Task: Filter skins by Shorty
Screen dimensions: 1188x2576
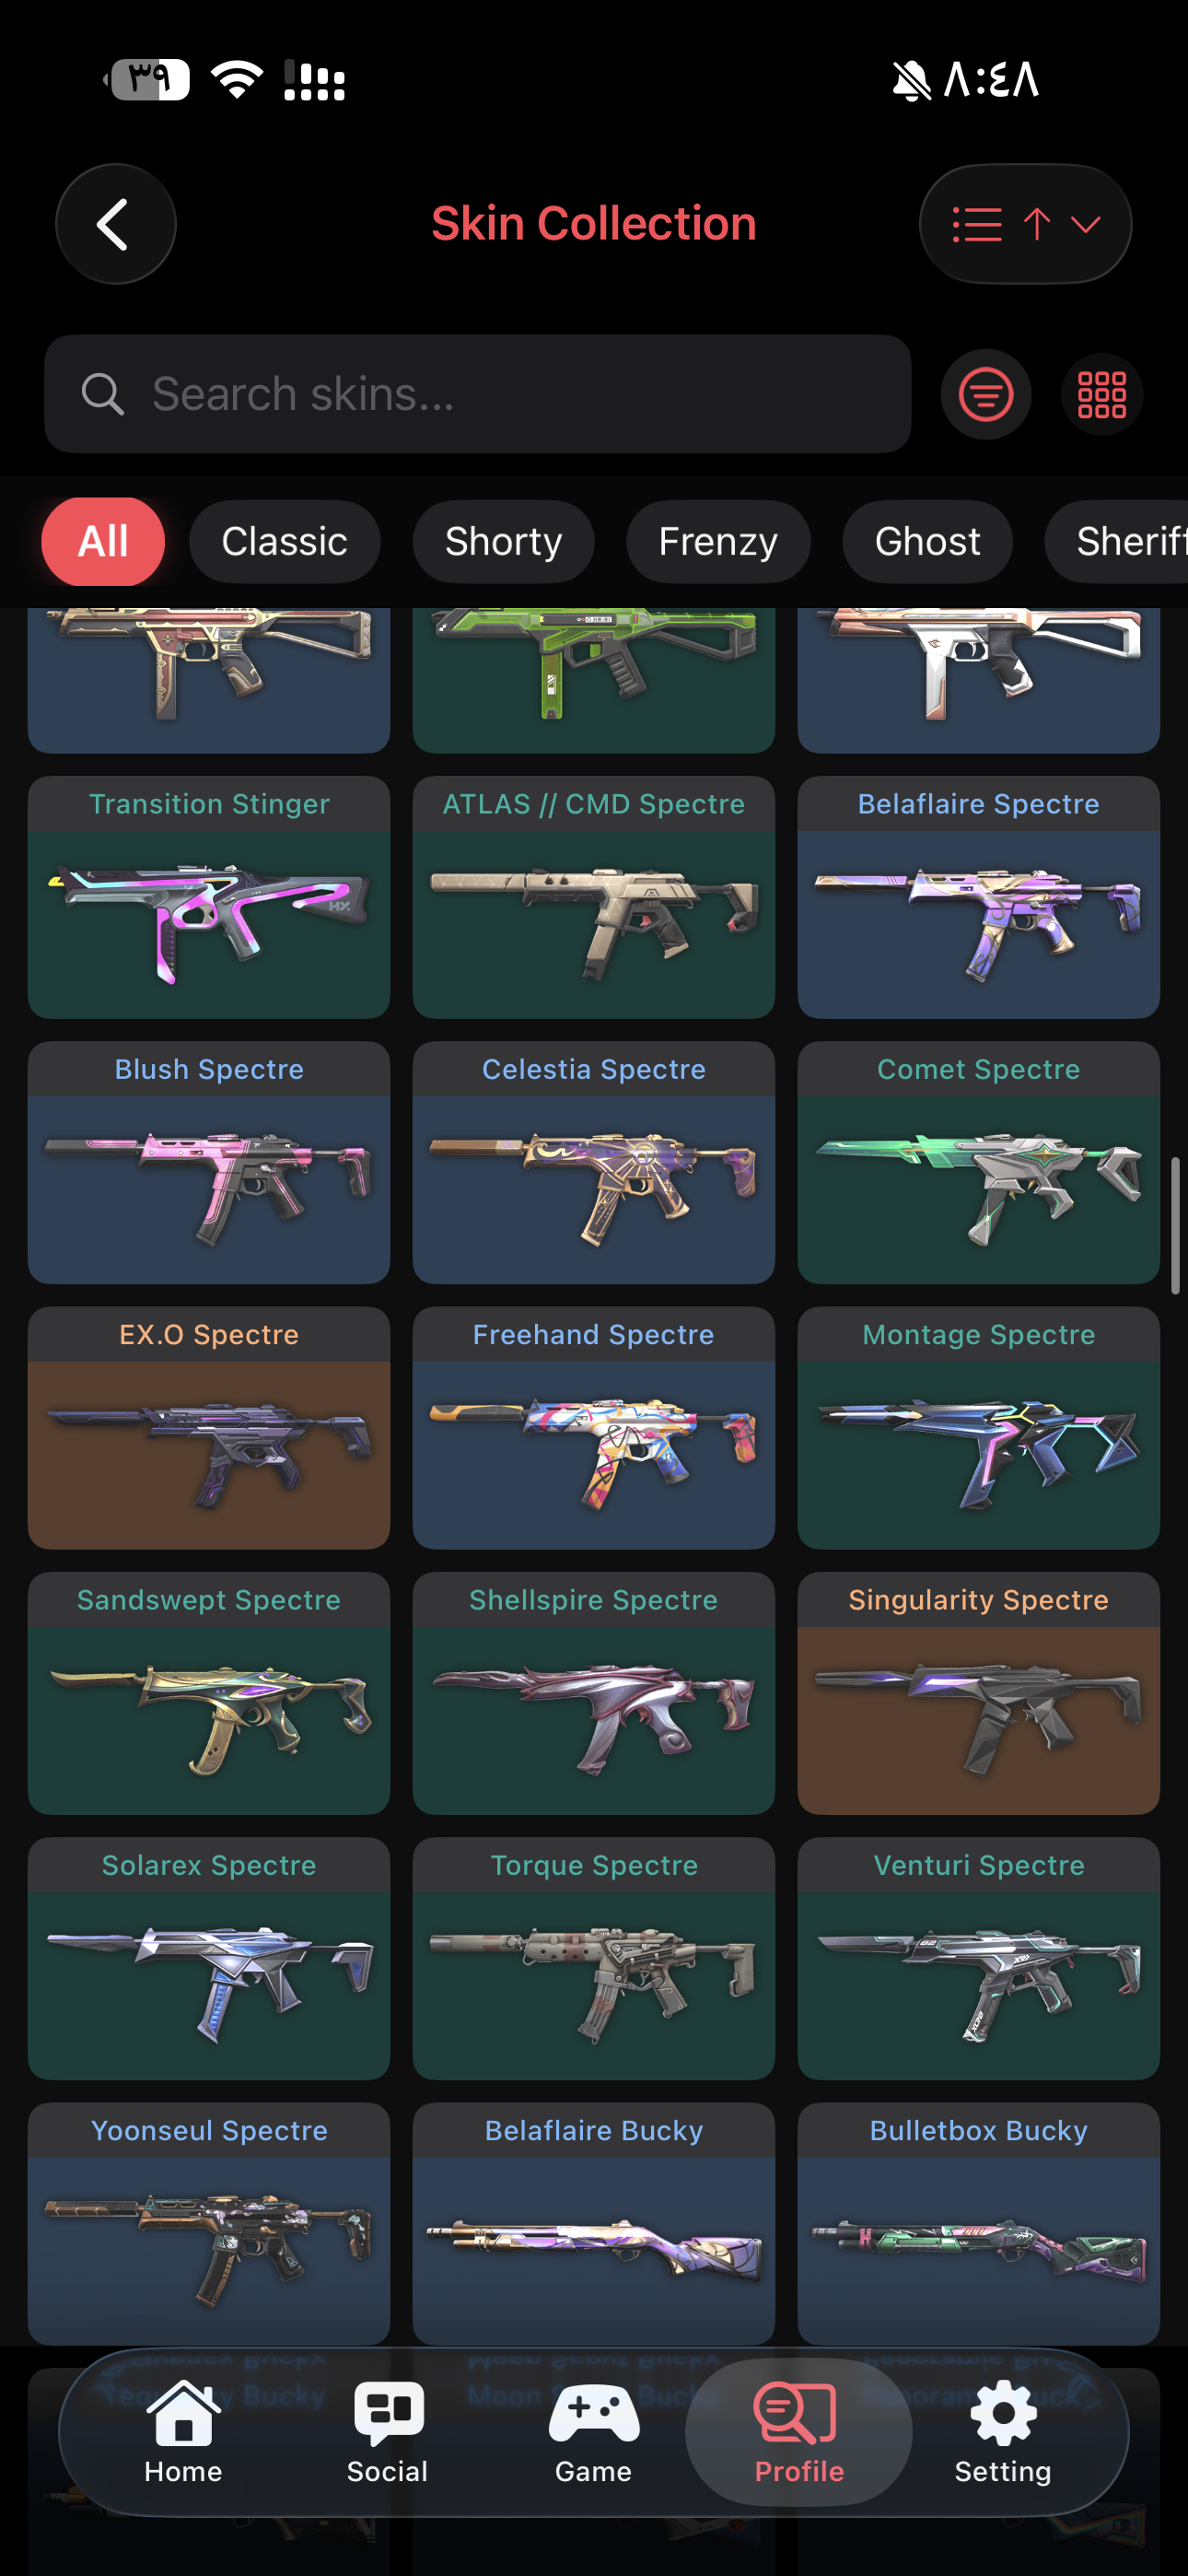Action: click(504, 542)
